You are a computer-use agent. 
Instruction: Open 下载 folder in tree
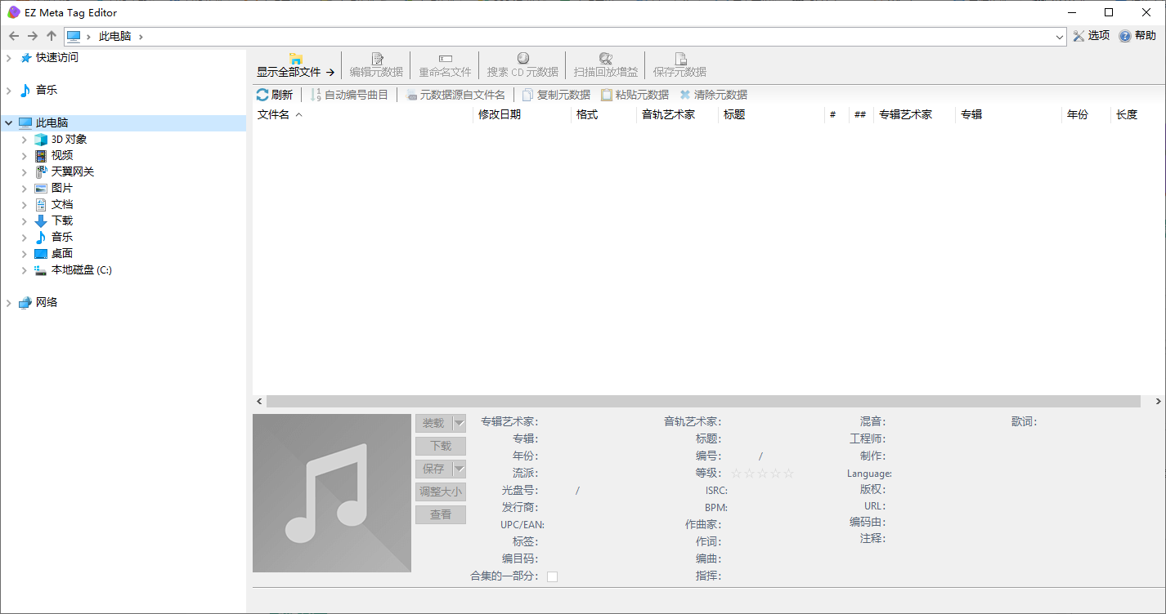pos(62,221)
